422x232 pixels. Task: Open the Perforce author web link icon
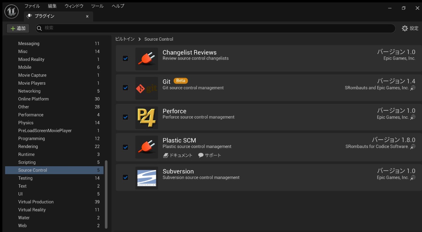[413, 117]
